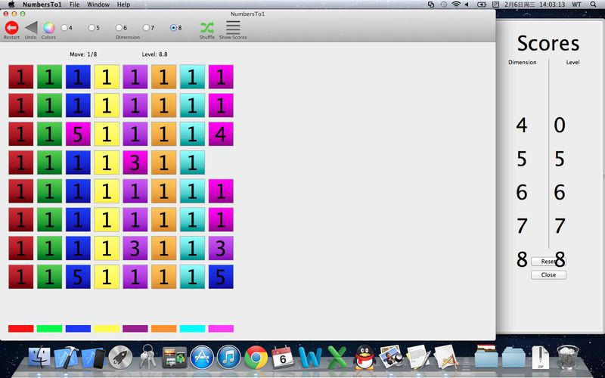Click the magenta tile numbered 4
Screen dimensions: 605x378
tap(221, 134)
